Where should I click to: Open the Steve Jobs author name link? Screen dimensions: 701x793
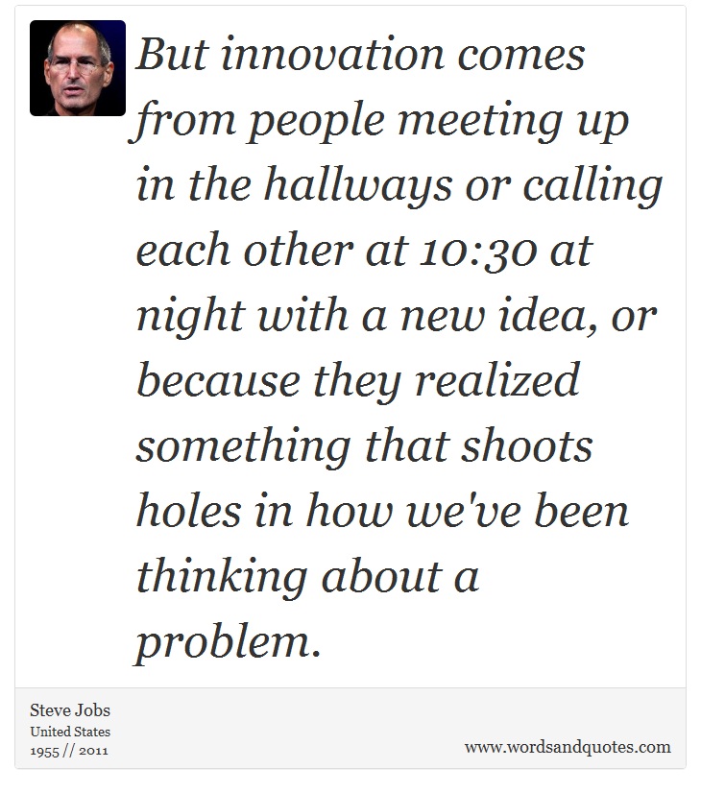coord(70,710)
